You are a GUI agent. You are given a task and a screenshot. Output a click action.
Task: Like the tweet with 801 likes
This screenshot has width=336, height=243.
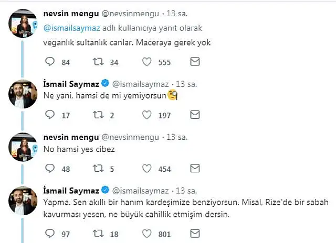click(149, 233)
